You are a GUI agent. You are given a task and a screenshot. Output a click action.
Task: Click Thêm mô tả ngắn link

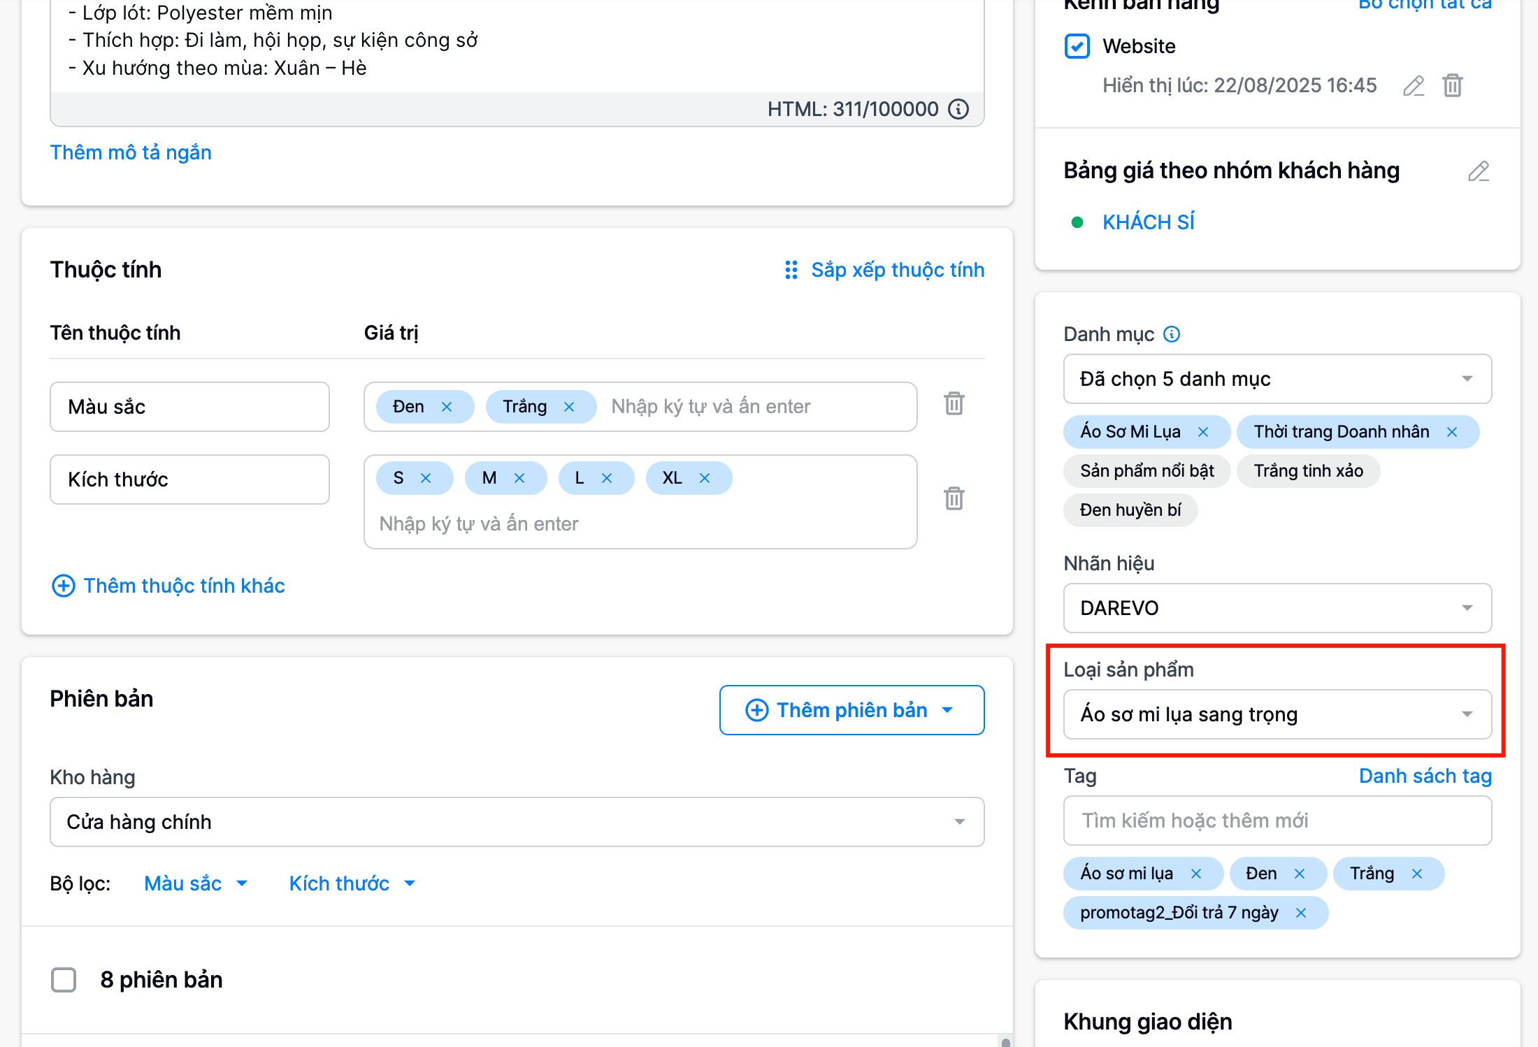click(131, 152)
